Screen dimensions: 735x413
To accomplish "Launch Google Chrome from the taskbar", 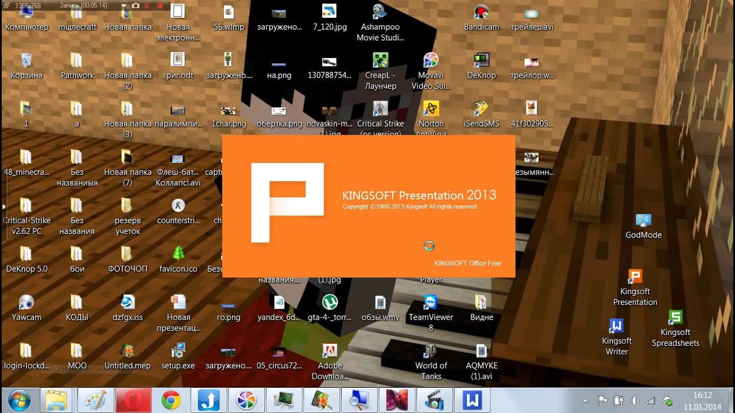I will [x=171, y=400].
